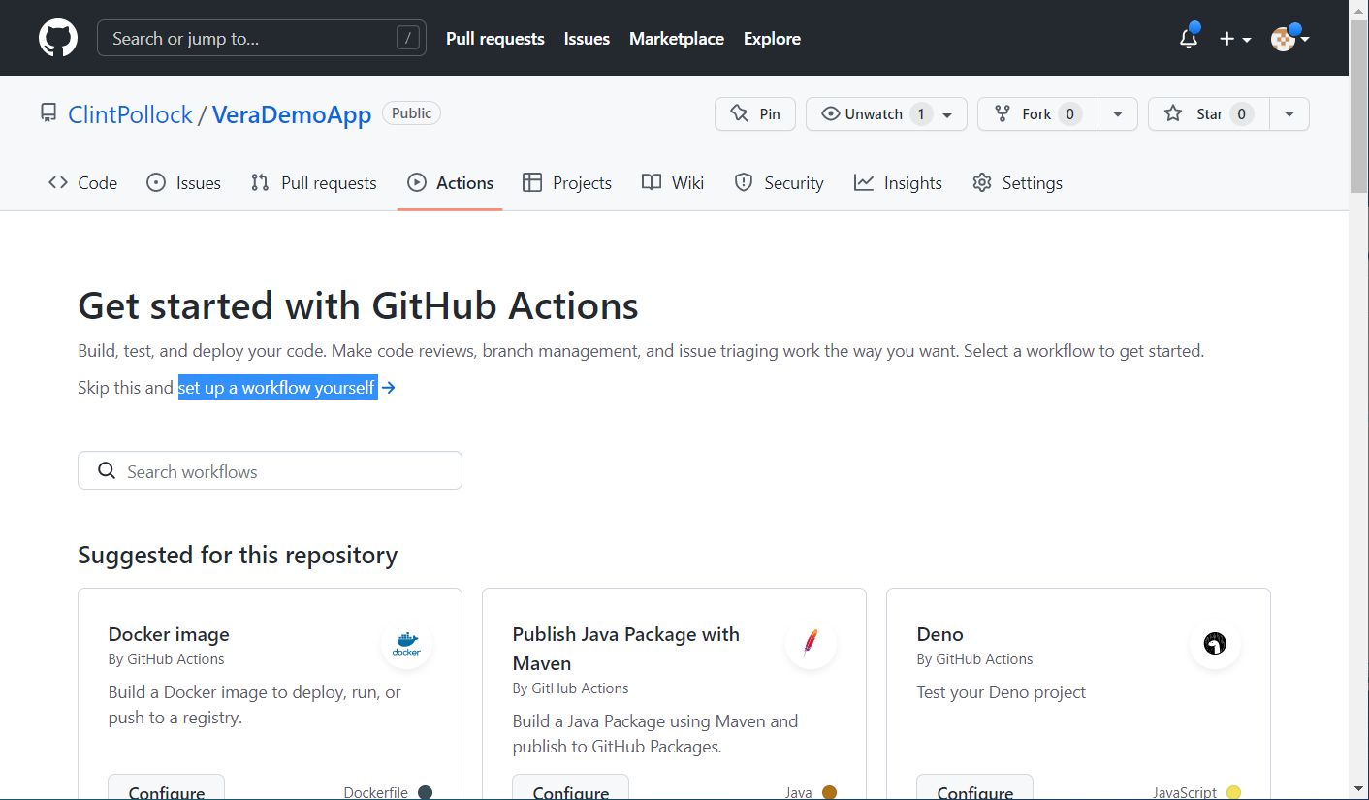1369x800 pixels.
Task: Click the Suggested for this repository heading
Action: pos(238,555)
